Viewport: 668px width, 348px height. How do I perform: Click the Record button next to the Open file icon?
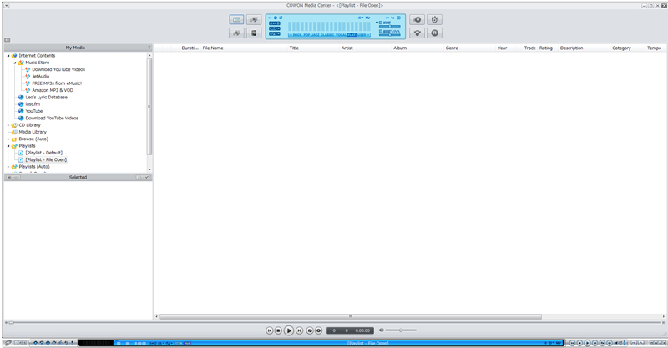[318, 330]
